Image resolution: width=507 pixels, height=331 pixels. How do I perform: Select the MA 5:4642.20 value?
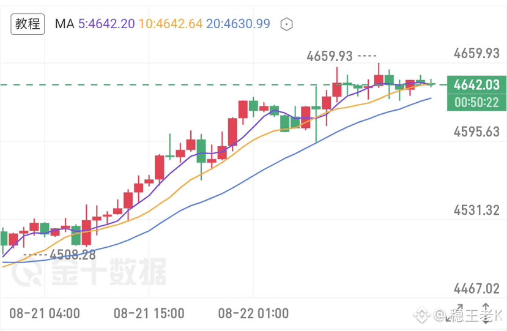click(106, 24)
